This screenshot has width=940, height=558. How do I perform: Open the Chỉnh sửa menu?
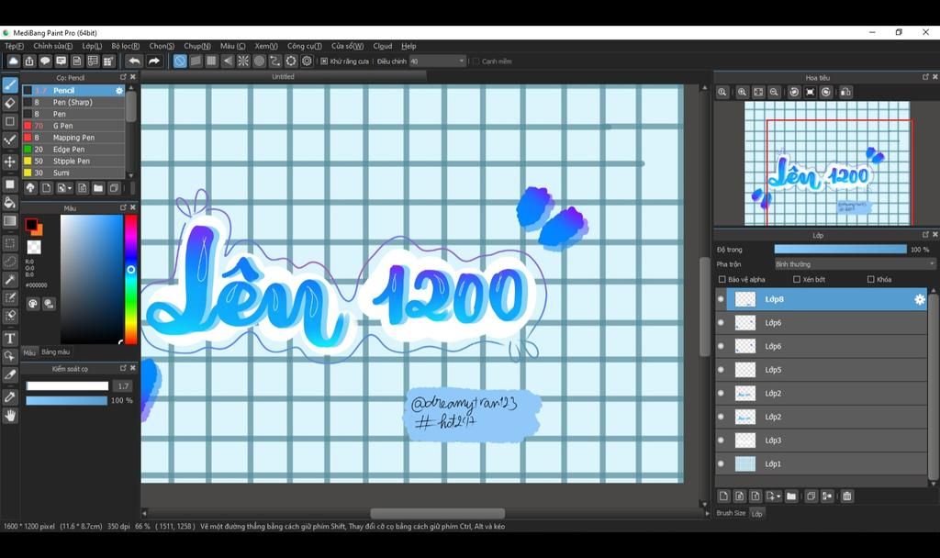(52, 46)
